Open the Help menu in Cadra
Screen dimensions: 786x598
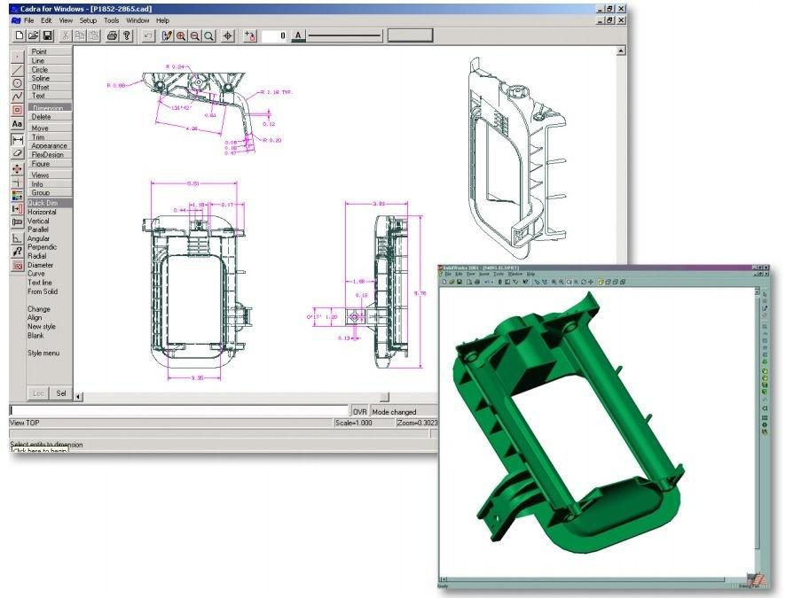[162, 20]
